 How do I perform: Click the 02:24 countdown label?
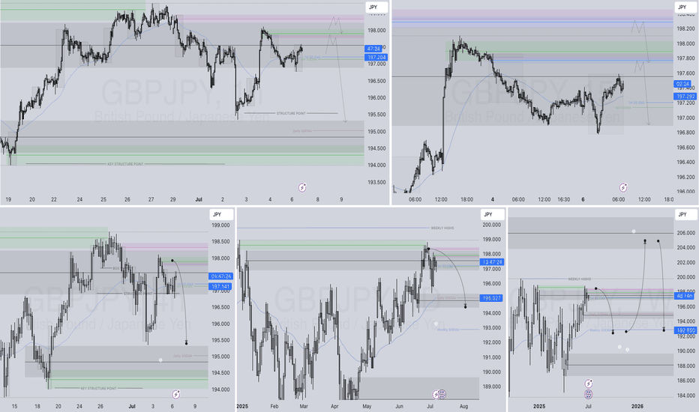pyautogui.click(x=682, y=84)
